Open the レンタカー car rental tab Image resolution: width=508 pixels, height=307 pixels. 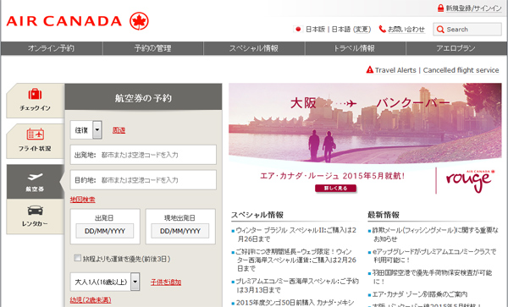(x=35, y=217)
